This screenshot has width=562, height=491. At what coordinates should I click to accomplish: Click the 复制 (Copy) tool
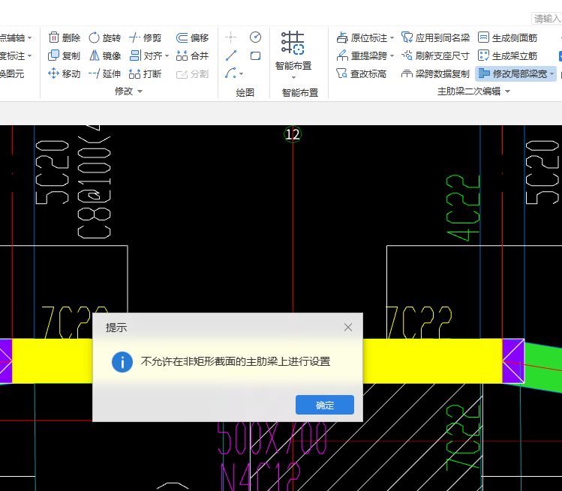coord(64,56)
